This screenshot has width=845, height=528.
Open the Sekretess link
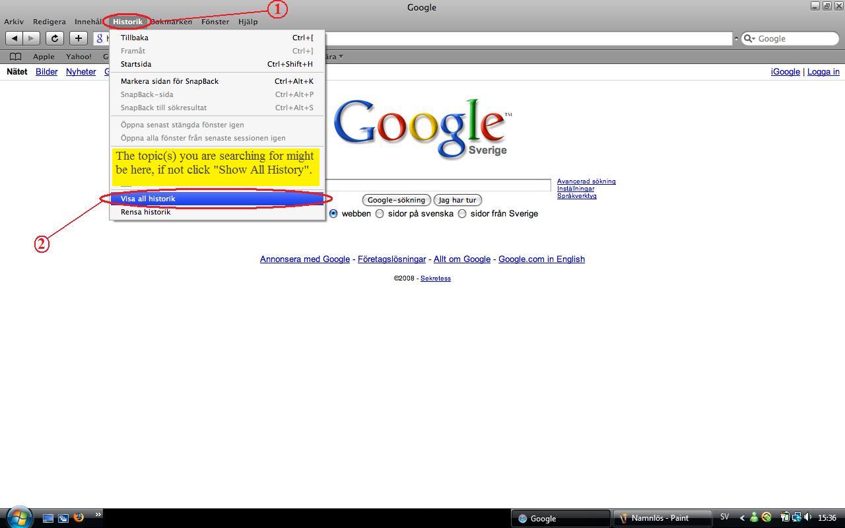click(x=436, y=278)
